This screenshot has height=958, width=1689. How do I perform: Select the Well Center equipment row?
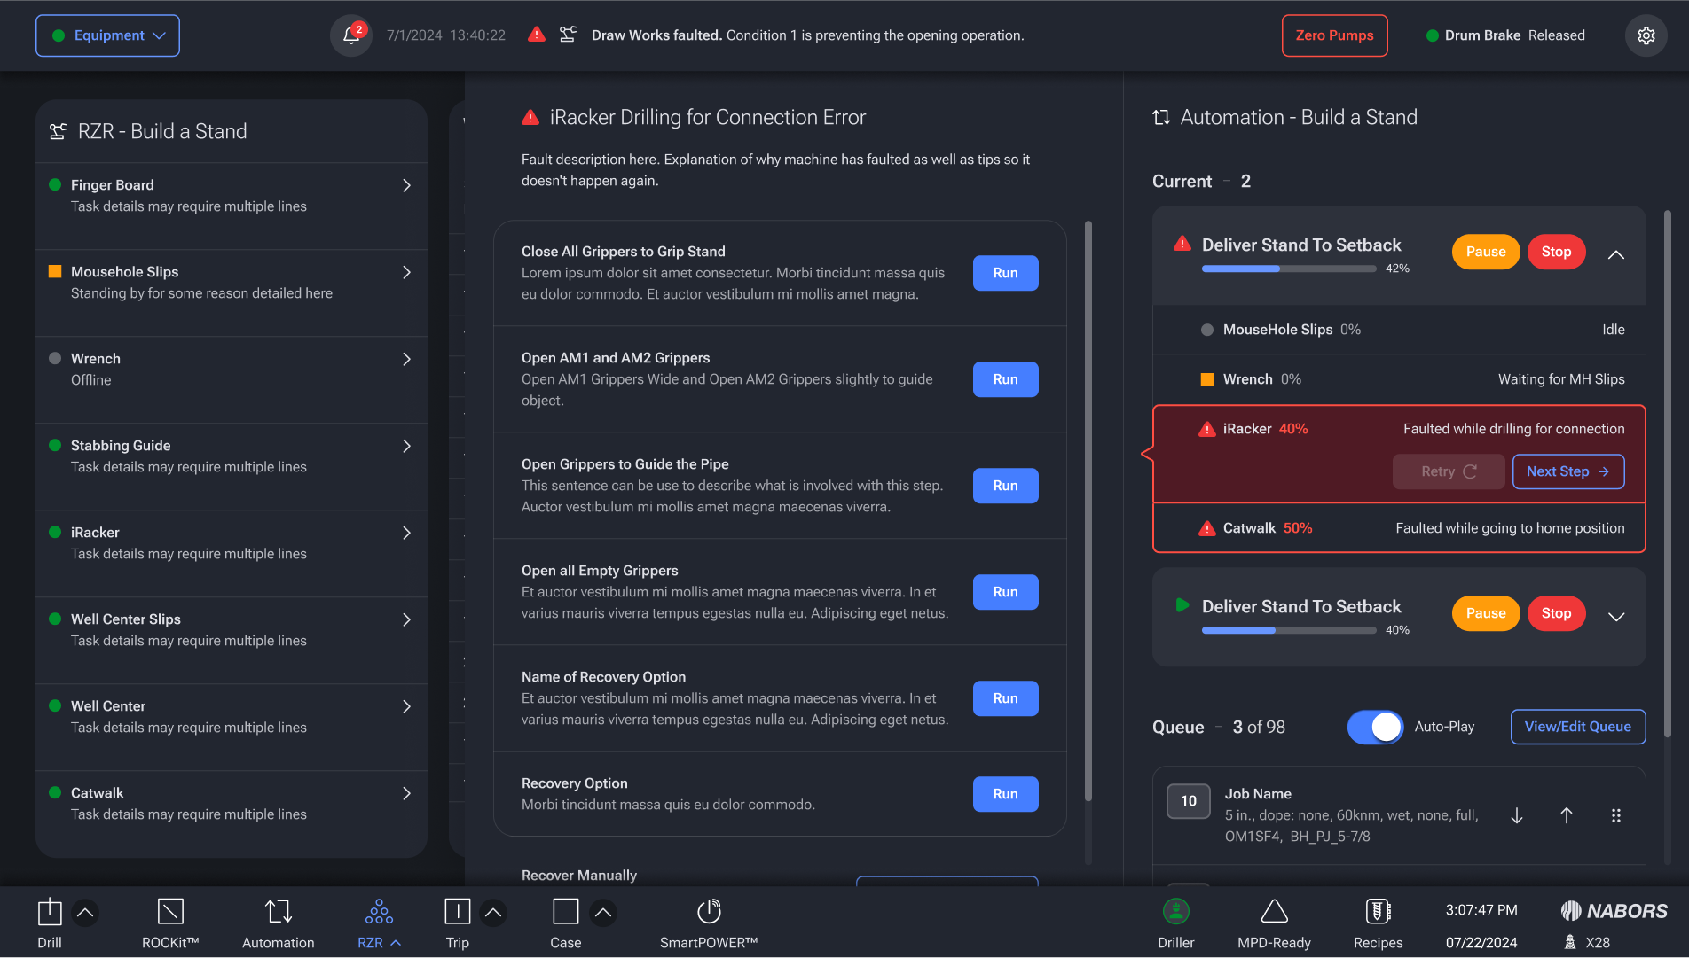pyautogui.click(x=232, y=727)
